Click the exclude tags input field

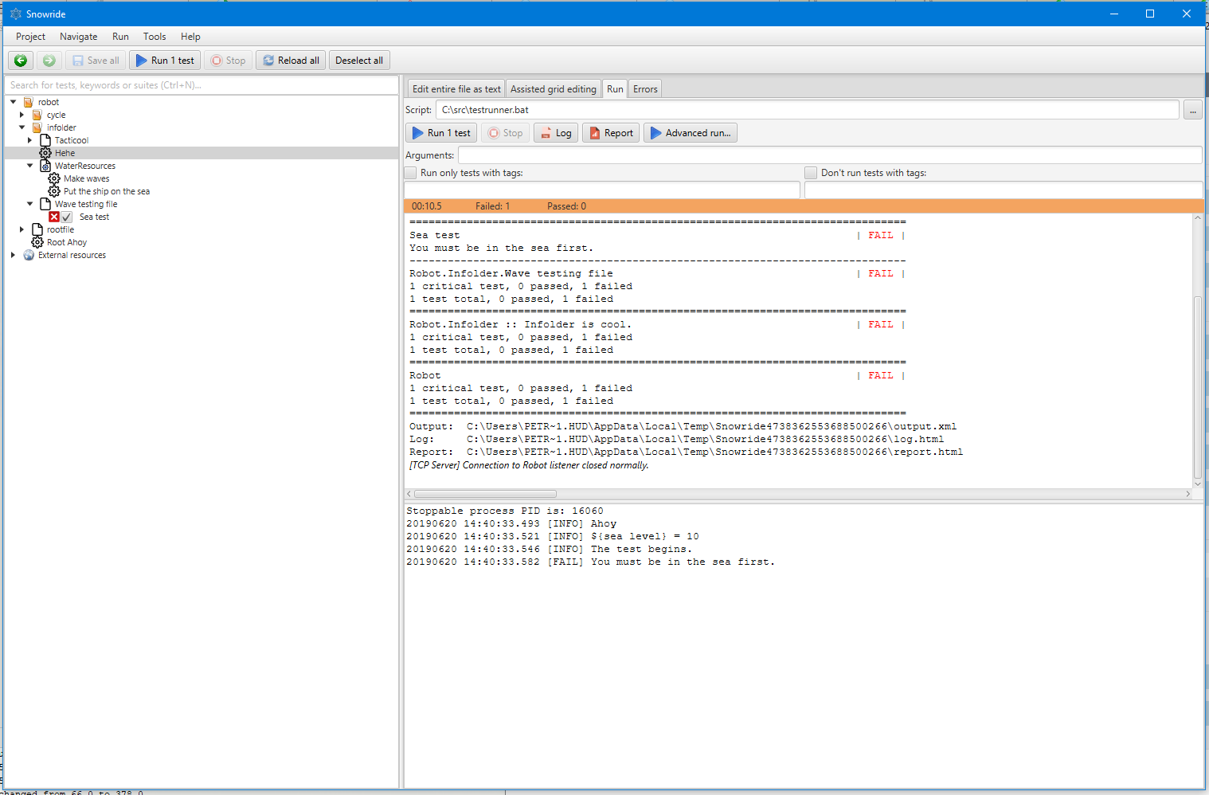(1004, 190)
